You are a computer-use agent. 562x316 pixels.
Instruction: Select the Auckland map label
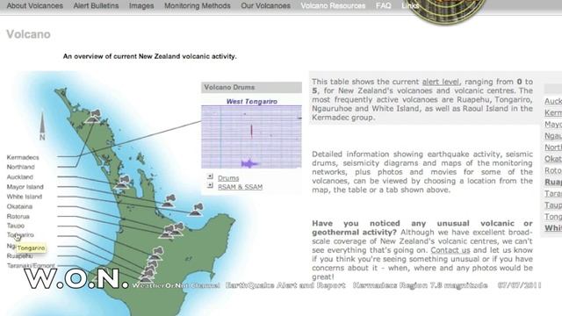tap(19, 177)
